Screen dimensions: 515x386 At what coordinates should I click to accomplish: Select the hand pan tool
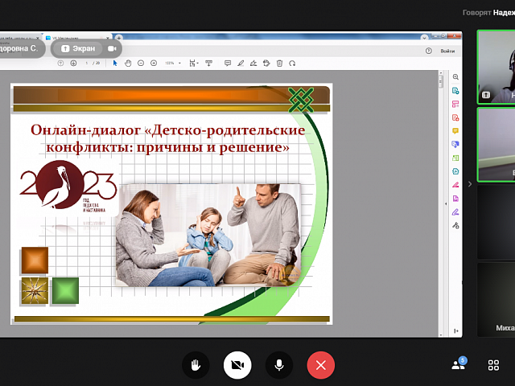point(128,63)
